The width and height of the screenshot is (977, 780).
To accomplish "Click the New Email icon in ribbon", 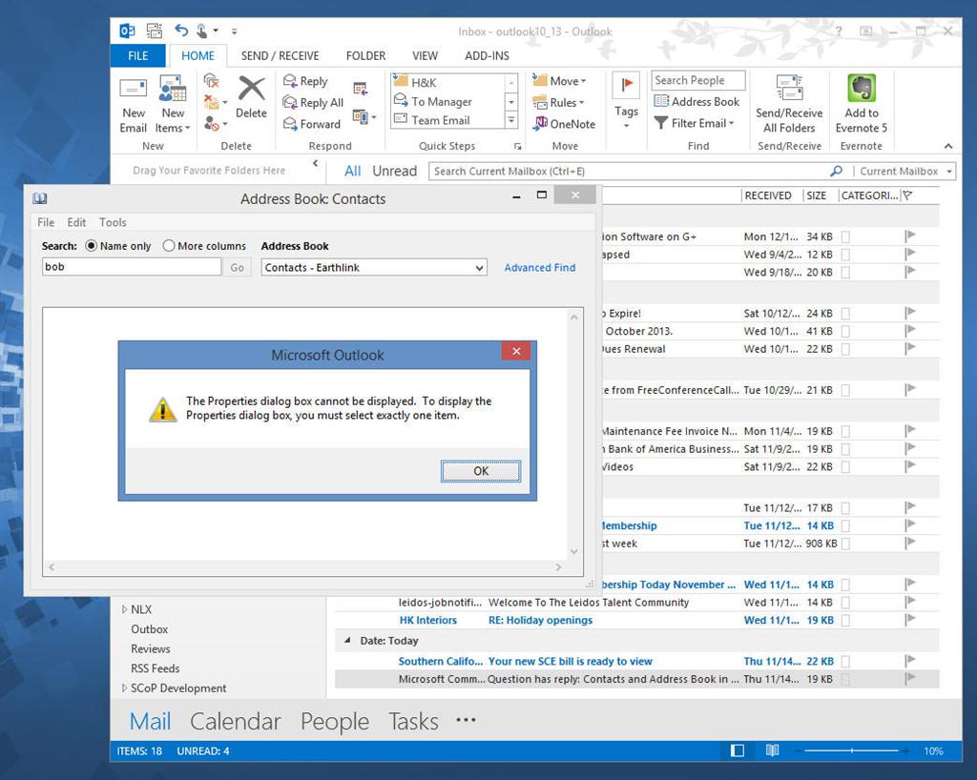I will pos(134,89).
